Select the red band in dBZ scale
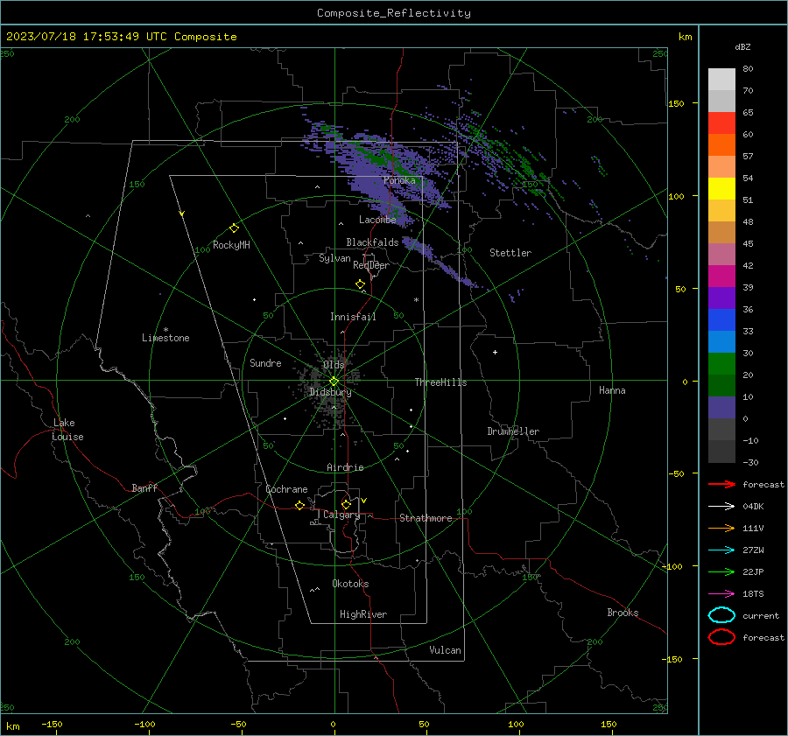This screenshot has height=736, width=788. coord(721,123)
